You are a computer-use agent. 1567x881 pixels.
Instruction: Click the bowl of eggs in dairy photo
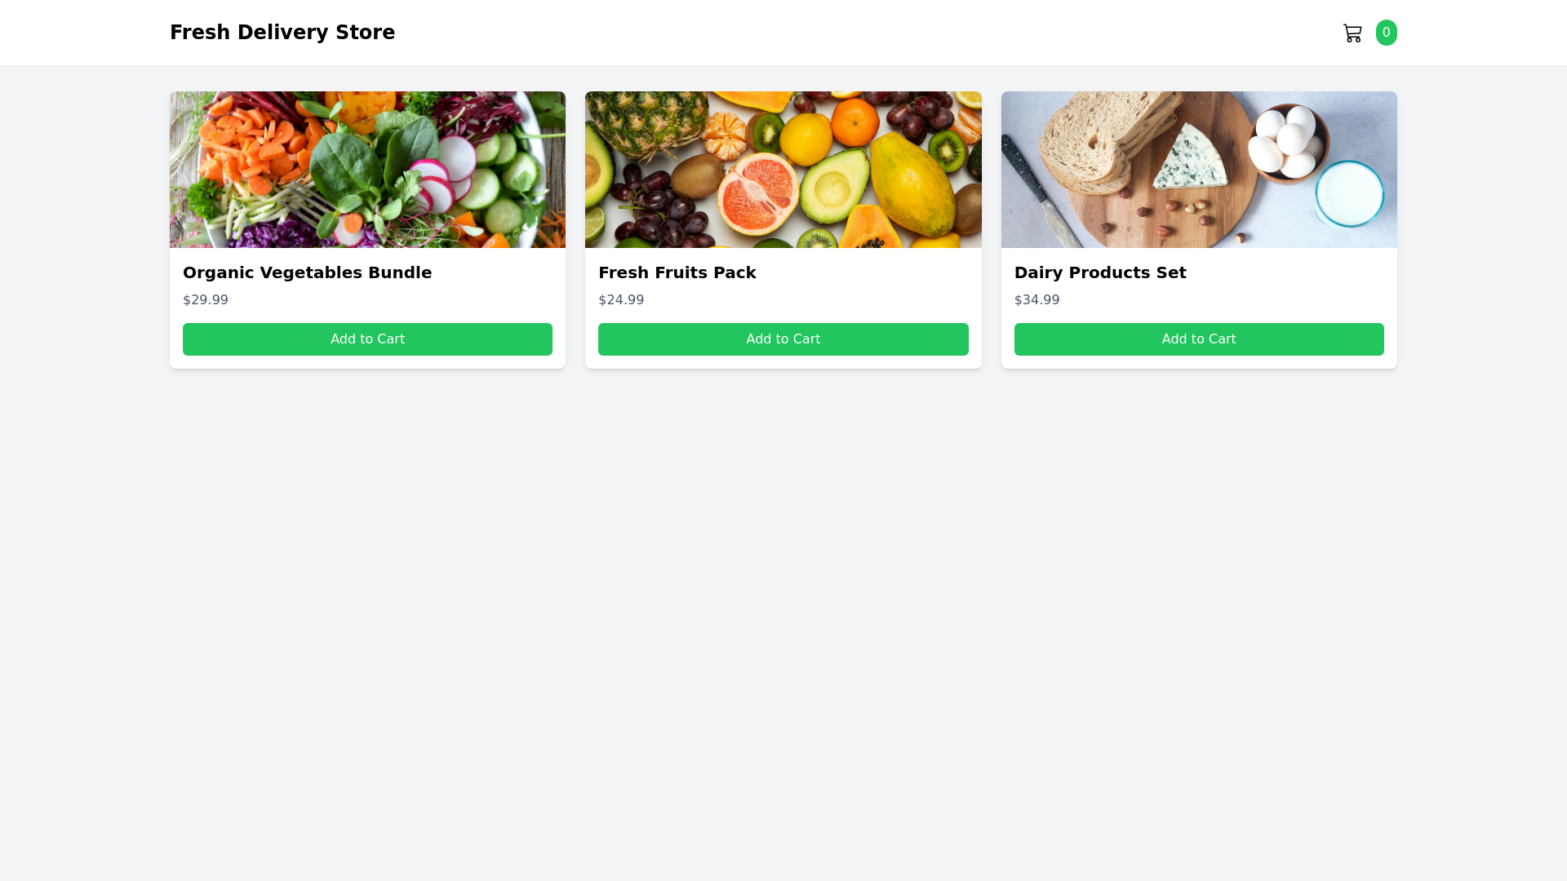(1285, 140)
